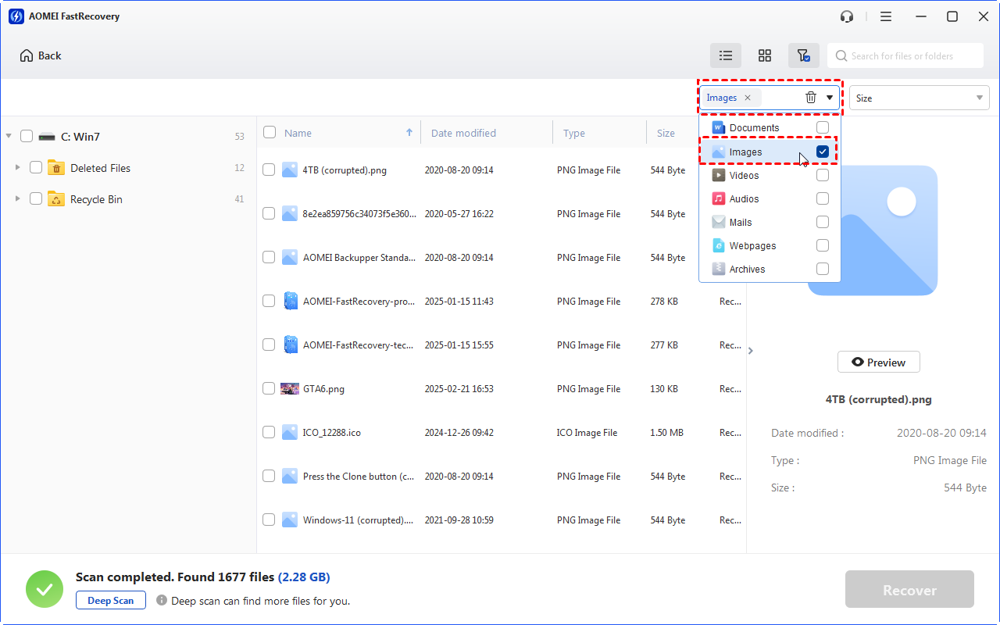The image size is (1000, 625).
Task: Click the AOMEI-FastRecovery-tec file icon
Action: (291, 345)
